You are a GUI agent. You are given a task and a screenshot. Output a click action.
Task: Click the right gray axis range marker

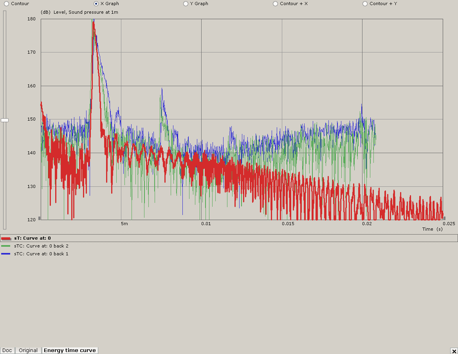(x=445, y=218)
